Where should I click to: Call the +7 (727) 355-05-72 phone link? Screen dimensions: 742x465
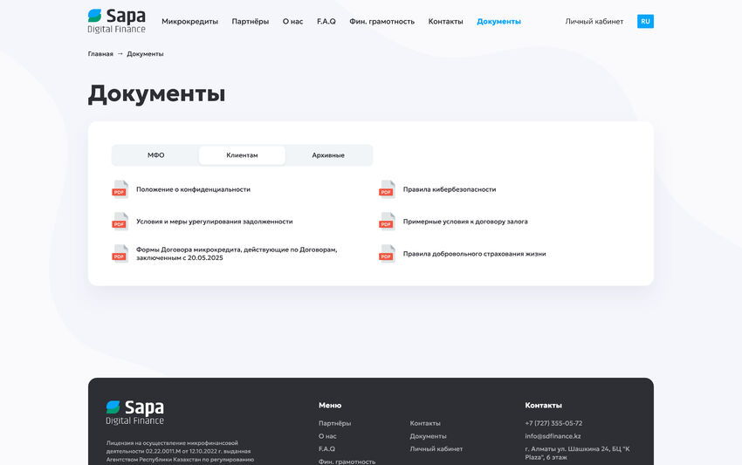click(x=553, y=423)
